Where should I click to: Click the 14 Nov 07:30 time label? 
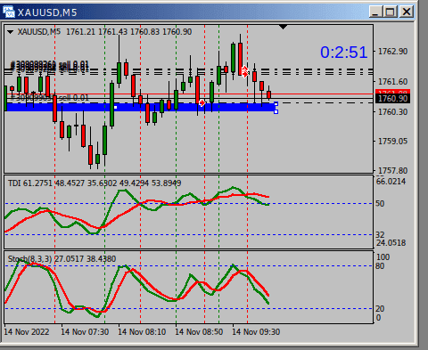(85, 332)
